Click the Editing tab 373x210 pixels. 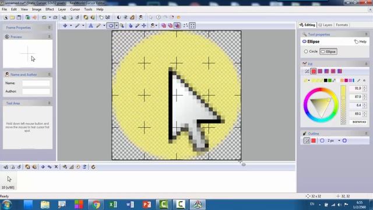point(307,24)
